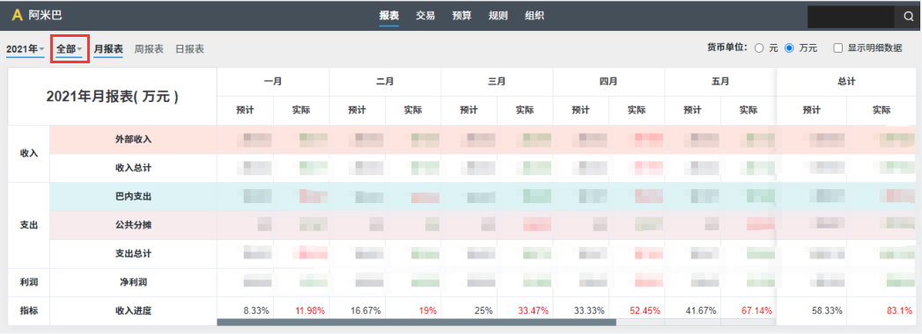Click the 支出总计 row label

point(134,254)
